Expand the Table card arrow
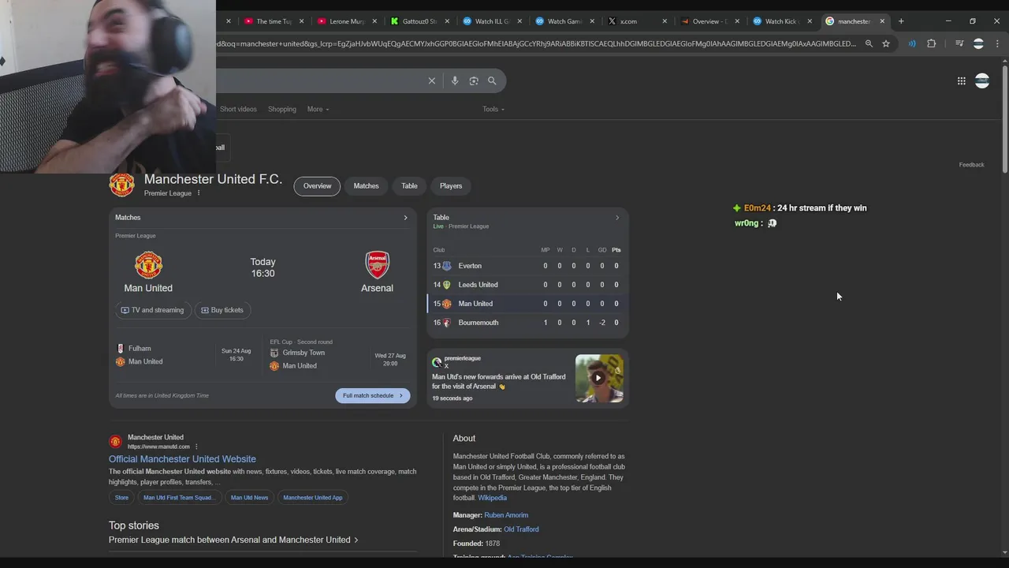This screenshot has width=1009, height=568. [x=617, y=218]
